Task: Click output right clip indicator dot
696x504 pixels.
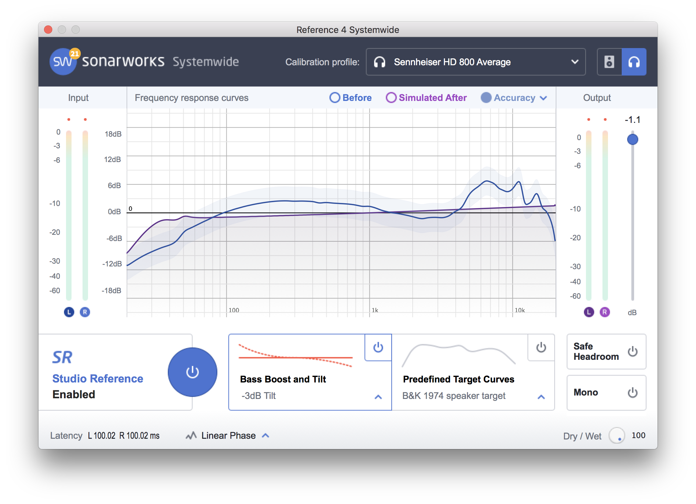Action: point(605,119)
